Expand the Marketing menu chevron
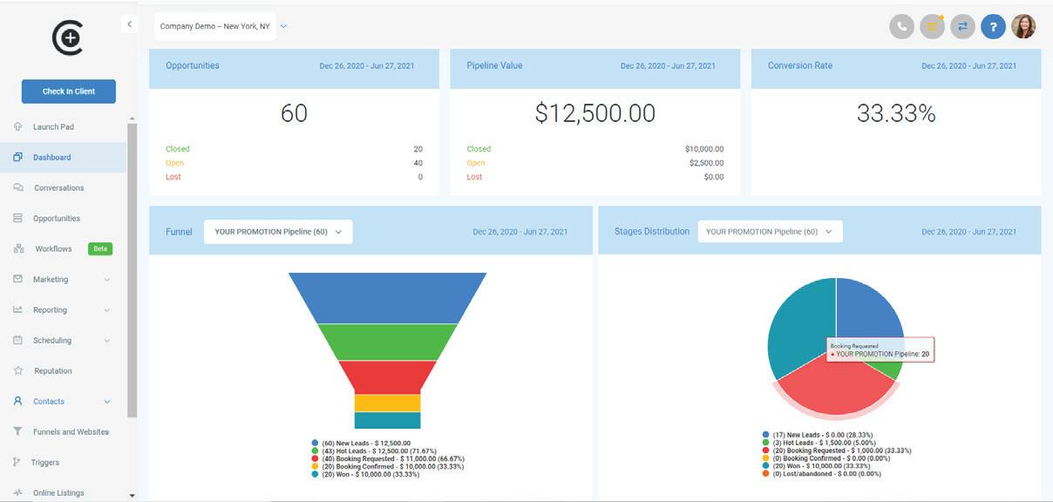 click(x=107, y=280)
